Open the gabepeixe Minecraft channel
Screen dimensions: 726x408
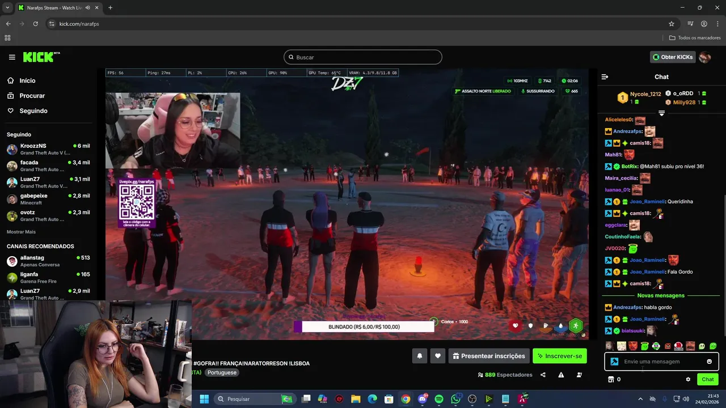pyautogui.click(x=49, y=199)
